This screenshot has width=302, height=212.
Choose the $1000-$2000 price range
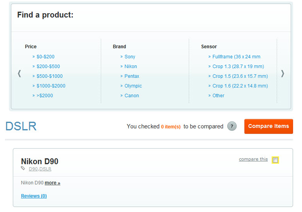point(51,86)
